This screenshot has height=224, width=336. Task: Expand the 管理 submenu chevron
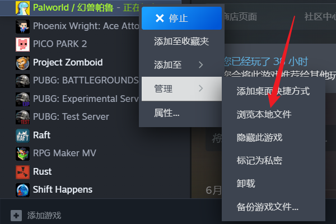coord(200,88)
